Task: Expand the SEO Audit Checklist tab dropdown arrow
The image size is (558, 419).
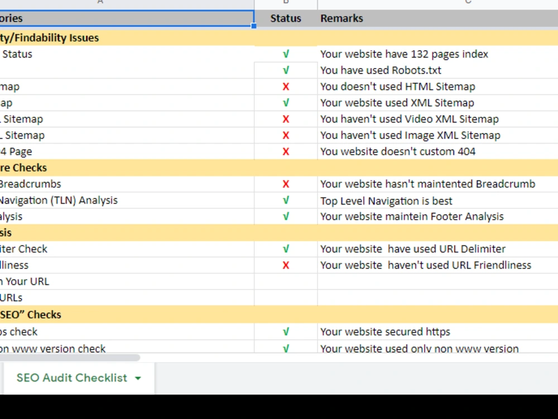Action: (x=138, y=378)
